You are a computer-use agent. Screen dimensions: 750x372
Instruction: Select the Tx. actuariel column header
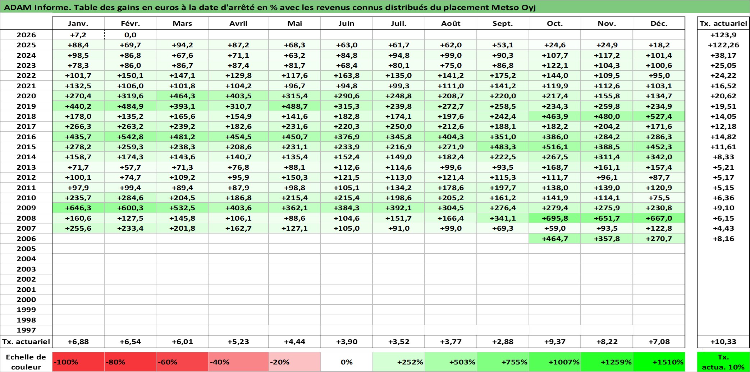click(723, 23)
